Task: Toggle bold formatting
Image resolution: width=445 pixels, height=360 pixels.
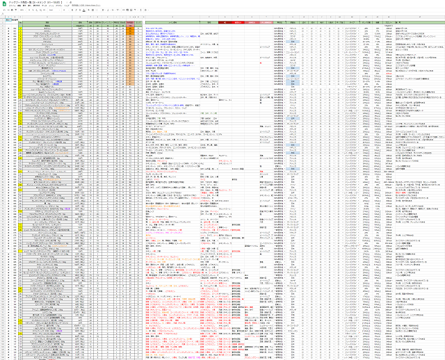Action: 72,10
